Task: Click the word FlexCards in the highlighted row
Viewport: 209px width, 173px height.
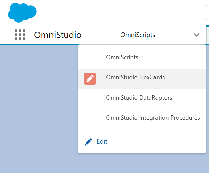Action: (x=152, y=78)
